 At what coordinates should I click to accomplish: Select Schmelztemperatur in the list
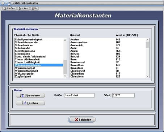tap(39, 42)
